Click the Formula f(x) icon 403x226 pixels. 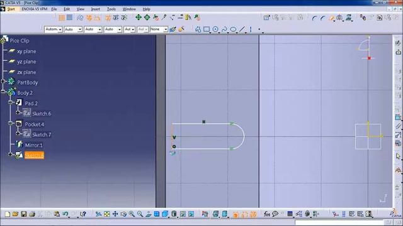(x=267, y=214)
